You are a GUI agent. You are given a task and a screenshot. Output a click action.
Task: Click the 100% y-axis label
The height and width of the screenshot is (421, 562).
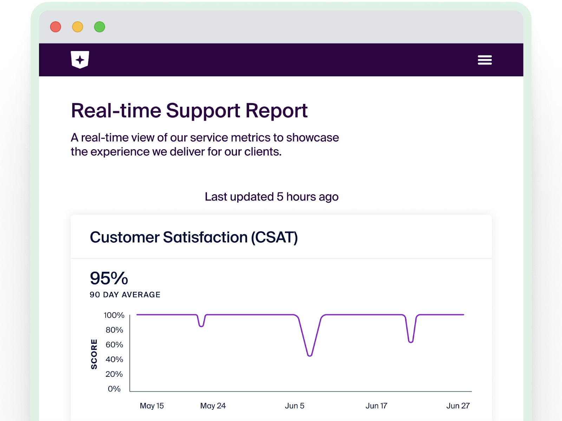tap(114, 315)
